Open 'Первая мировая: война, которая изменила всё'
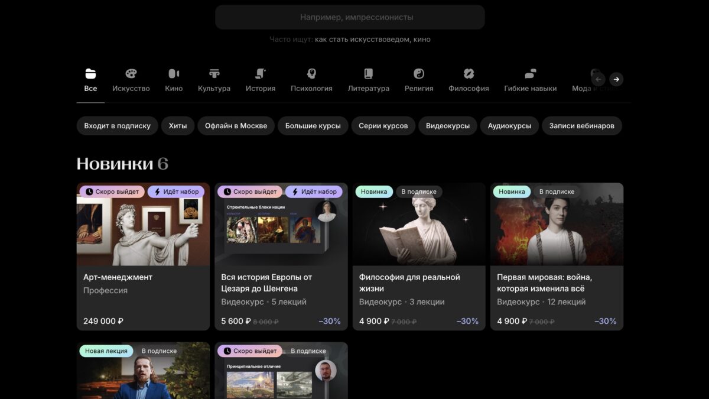Viewport: 709px width, 399px height. click(544, 283)
